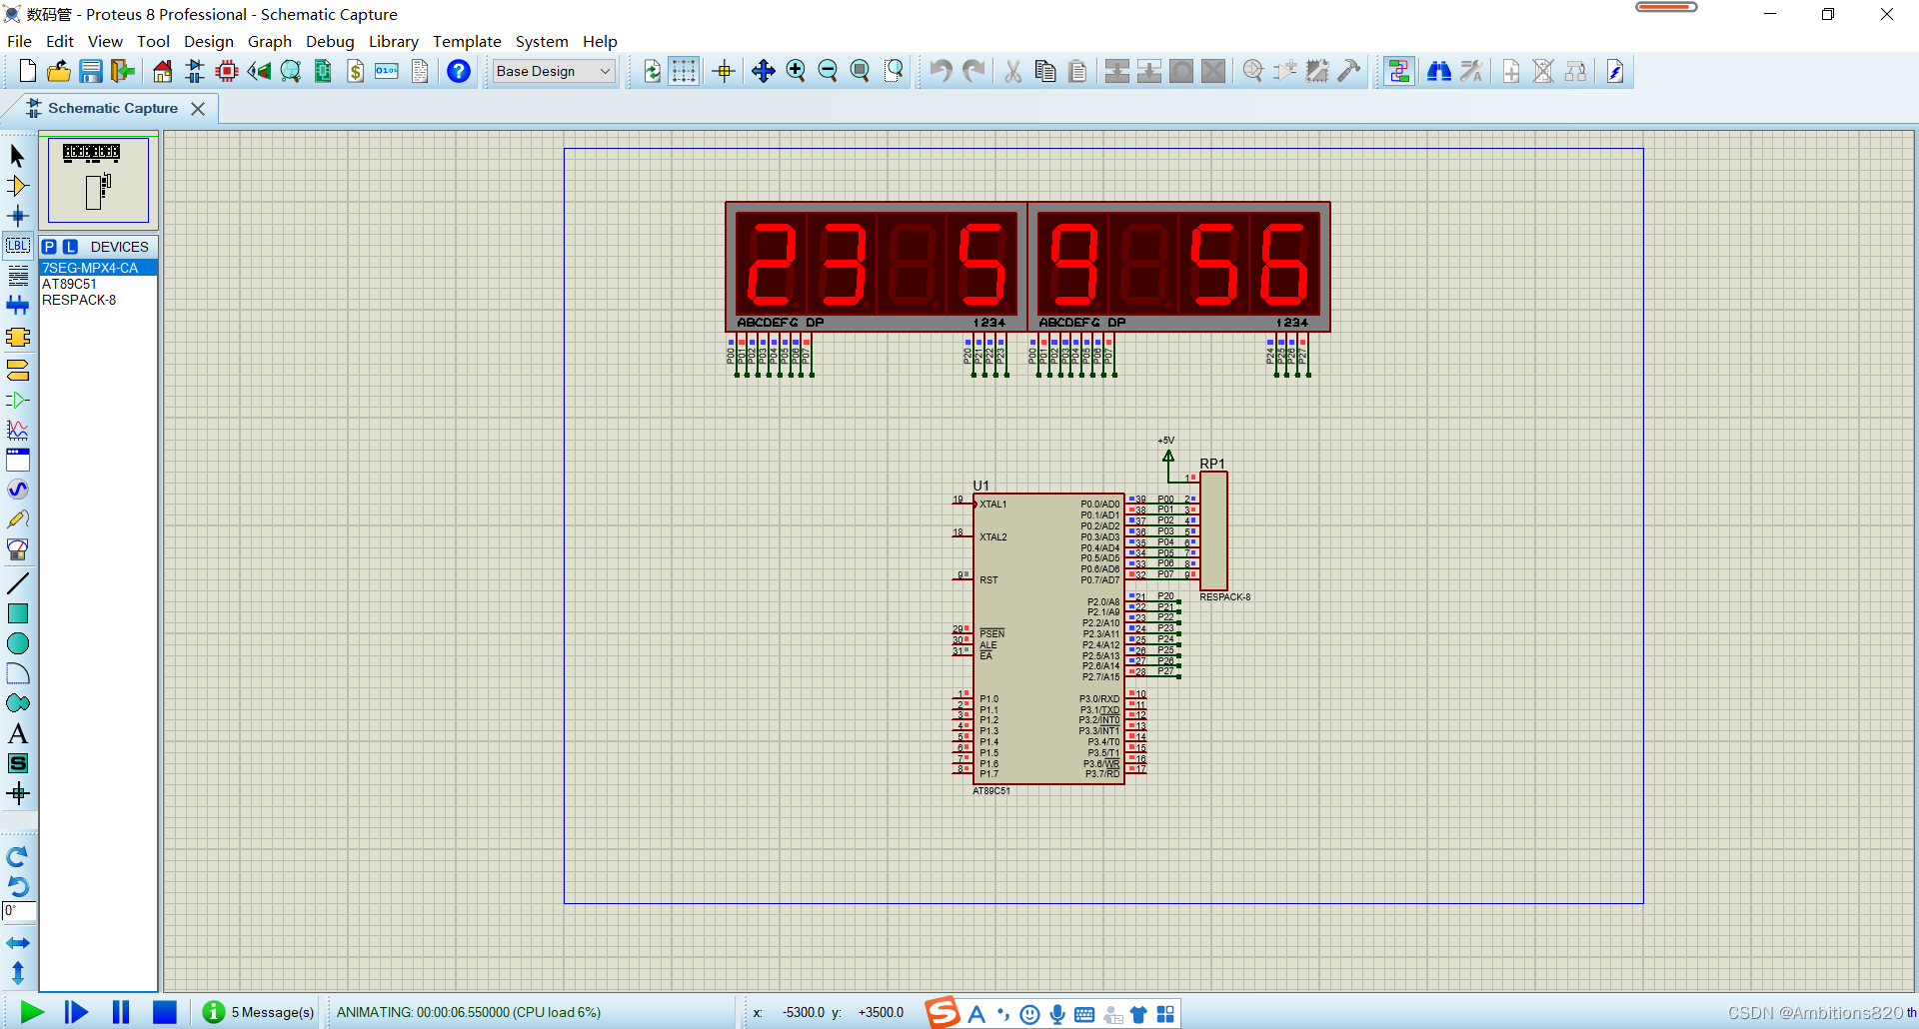The height and width of the screenshot is (1029, 1919).
Task: Select Wire label mode
Action: [18, 246]
